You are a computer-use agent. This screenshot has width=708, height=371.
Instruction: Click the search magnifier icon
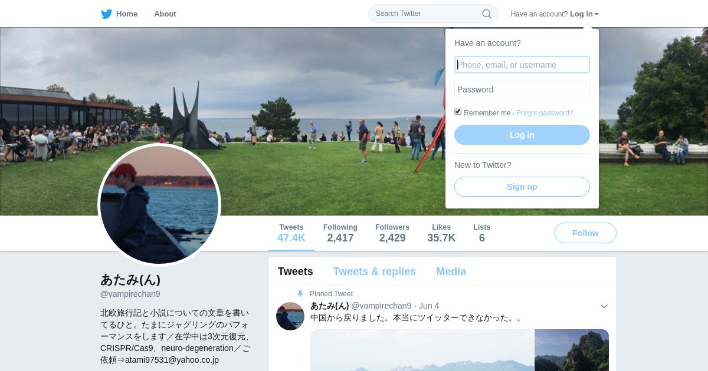click(487, 14)
